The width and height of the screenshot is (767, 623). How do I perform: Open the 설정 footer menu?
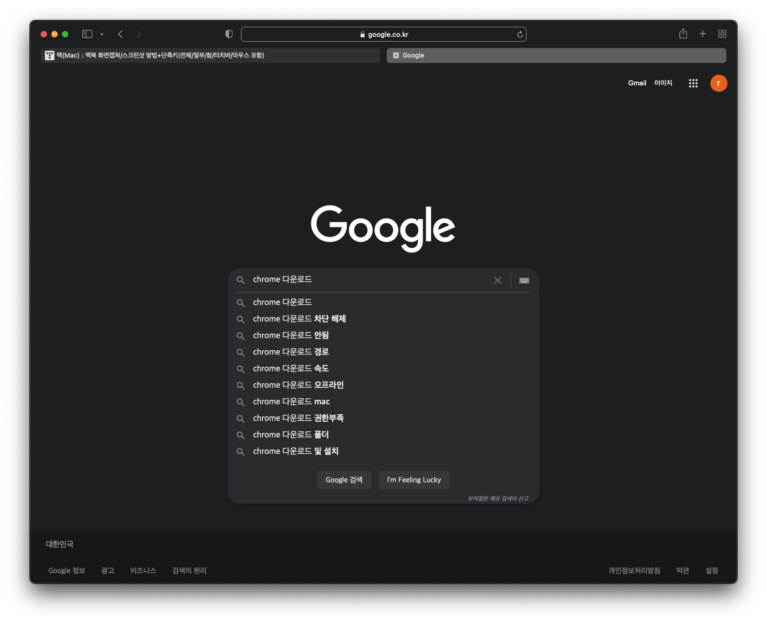click(x=711, y=571)
